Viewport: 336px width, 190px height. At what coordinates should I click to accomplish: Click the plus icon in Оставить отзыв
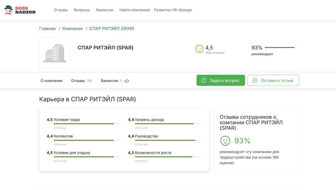[255, 81]
